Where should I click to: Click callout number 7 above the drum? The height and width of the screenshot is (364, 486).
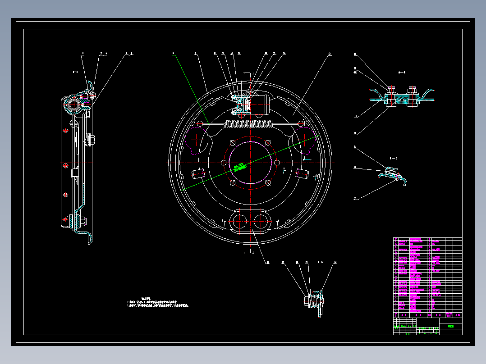(196, 54)
